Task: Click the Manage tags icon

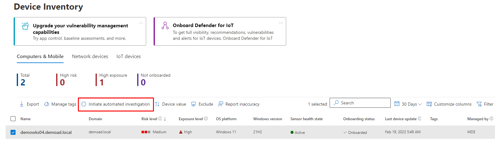Action: pos(47,104)
